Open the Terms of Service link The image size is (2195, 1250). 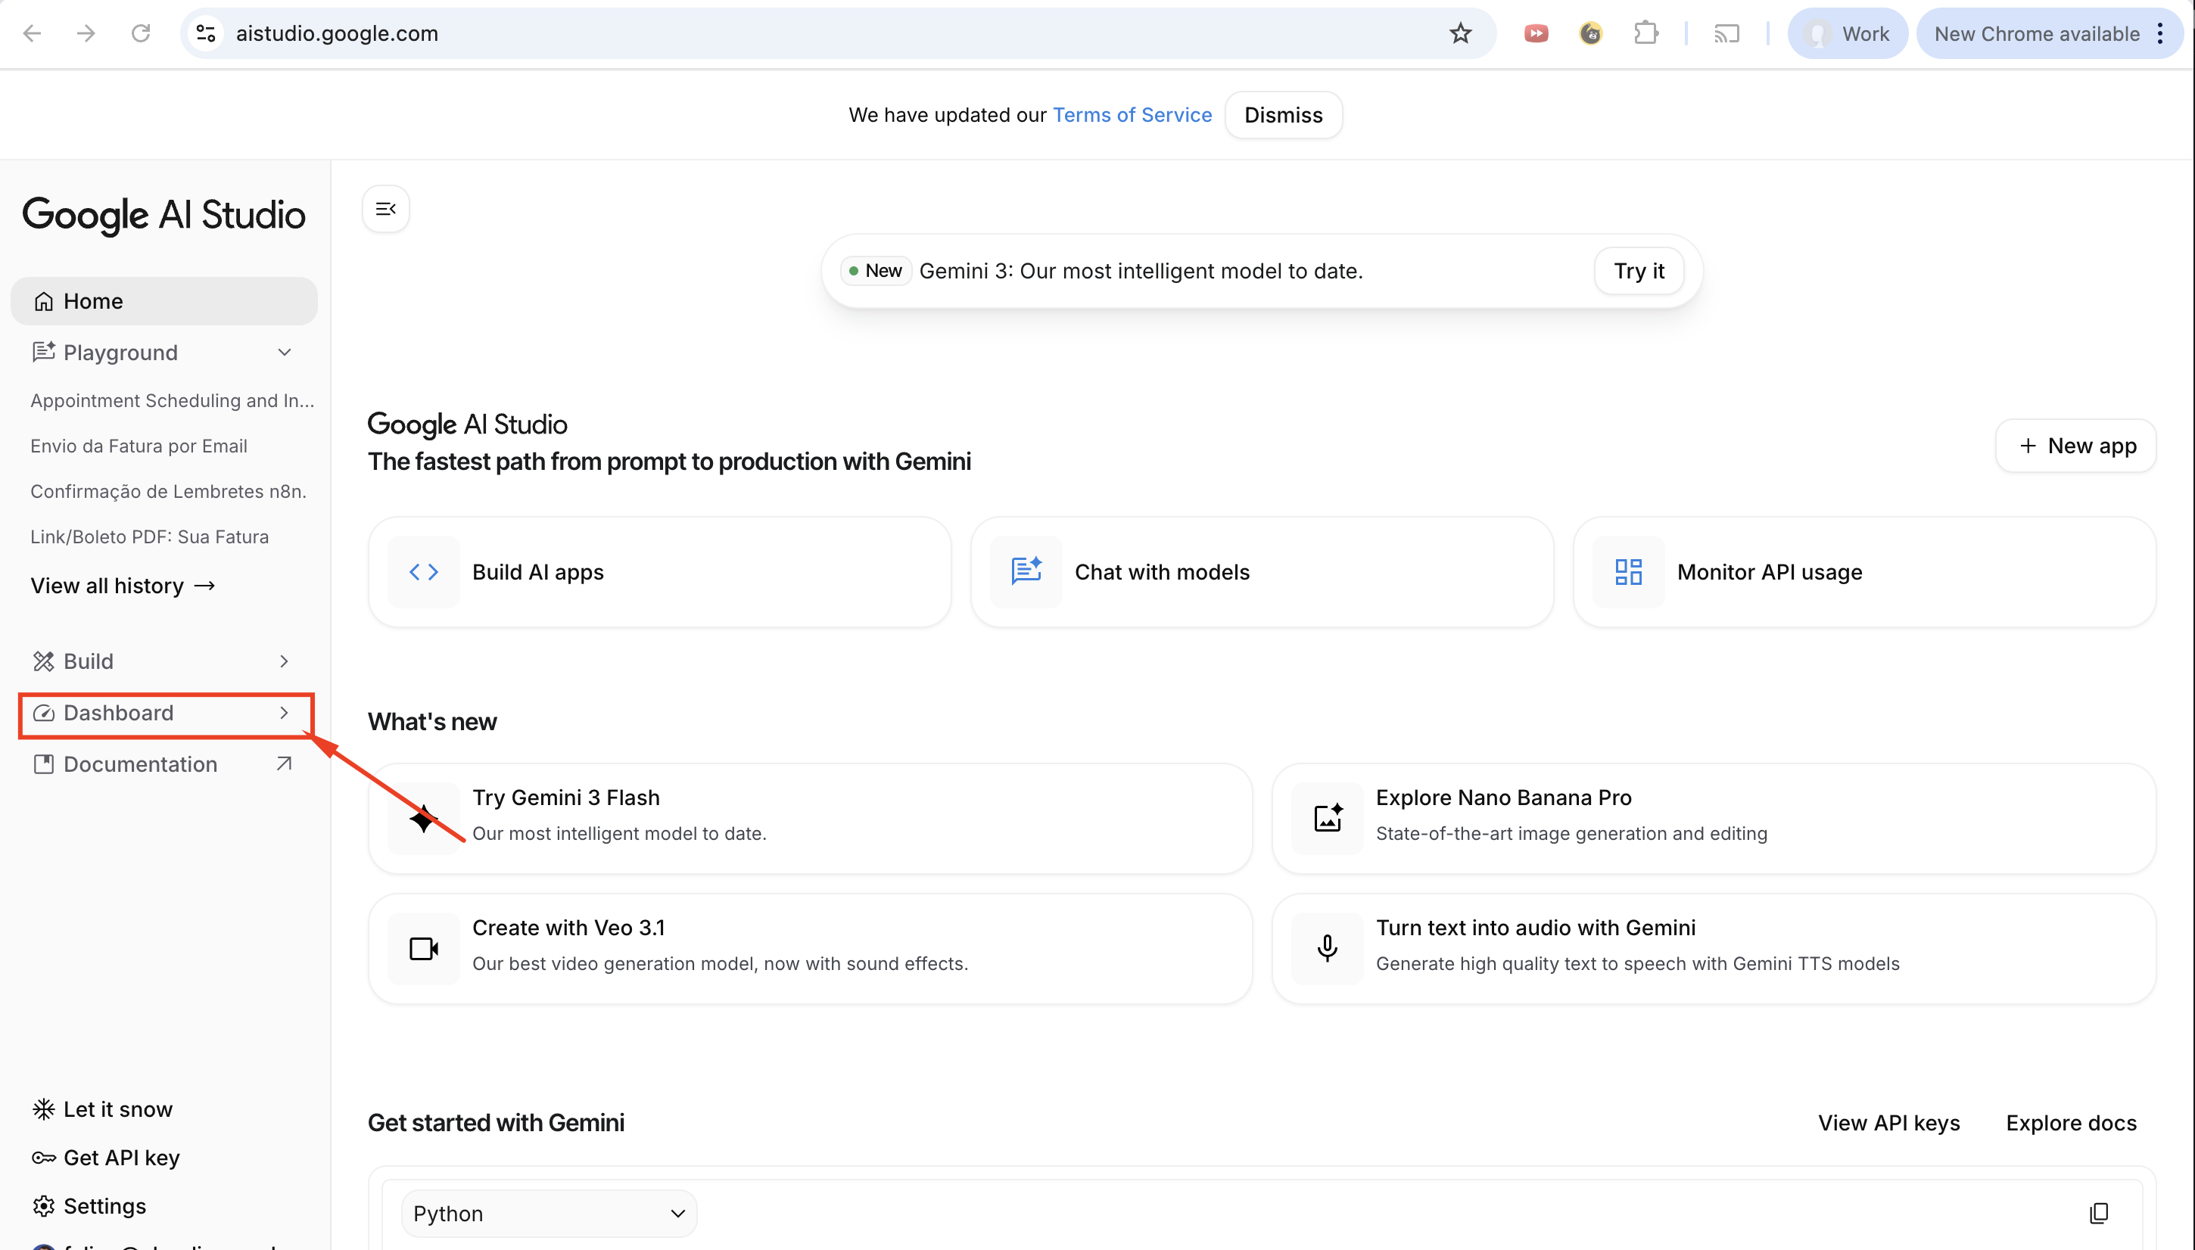click(1132, 115)
